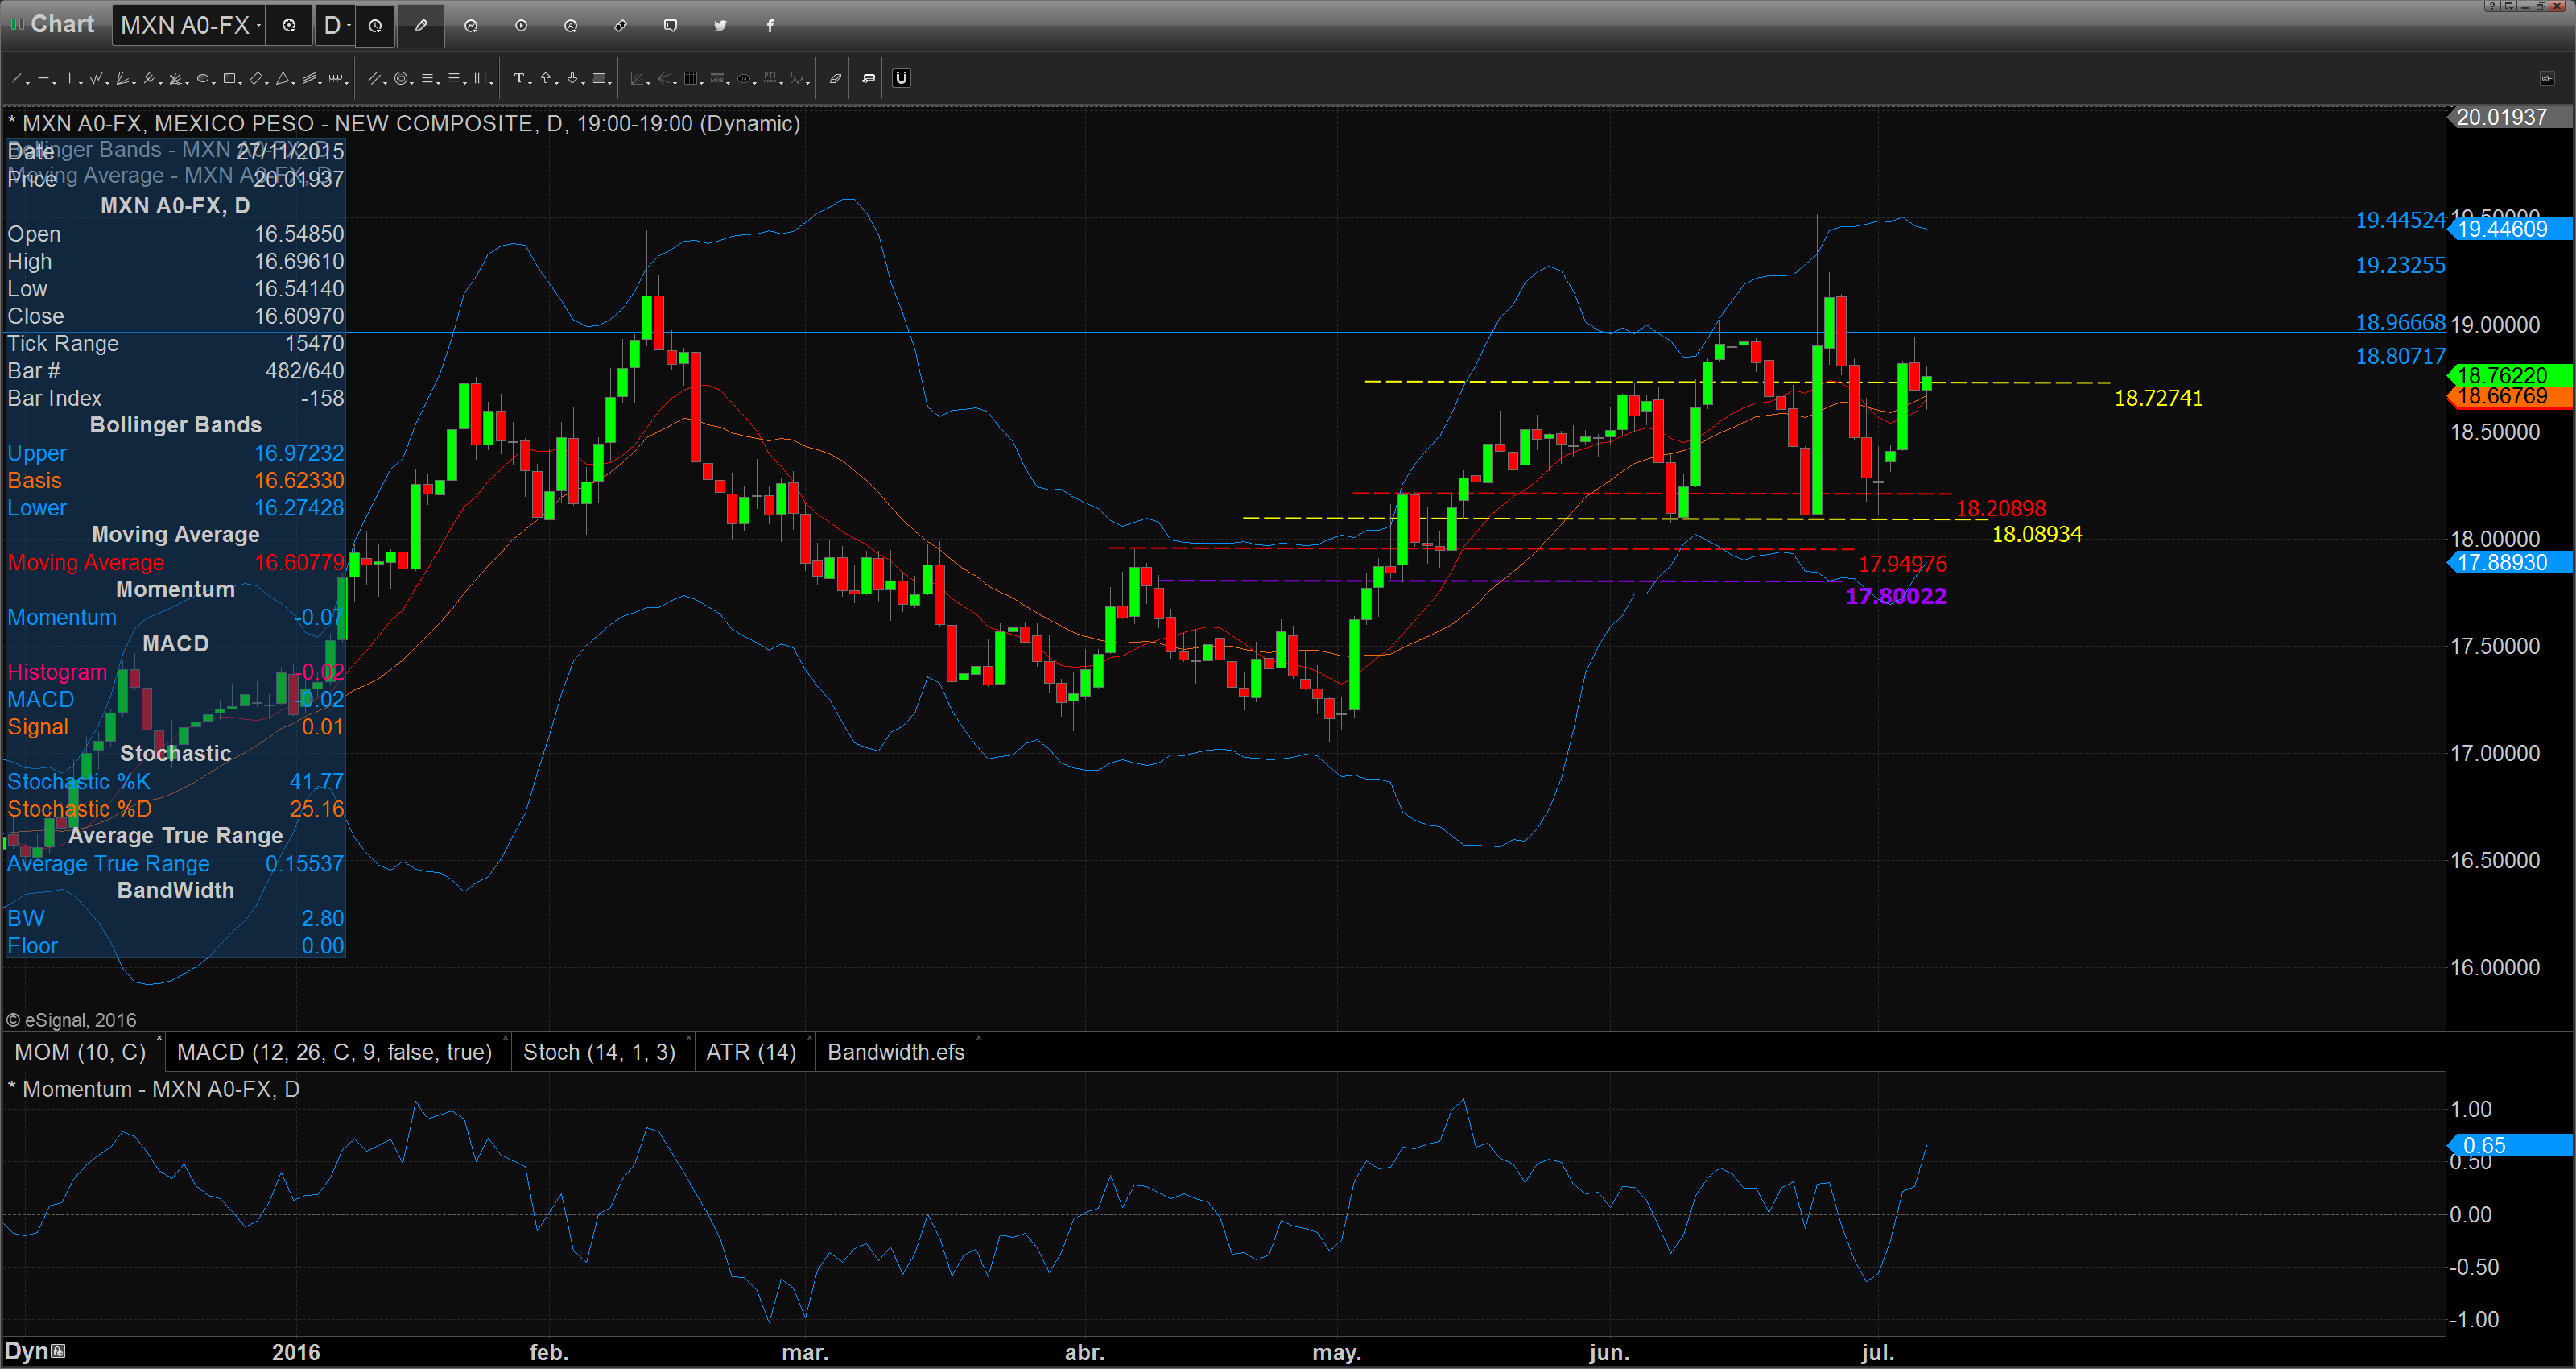Click the circled A alerts icon
This screenshot has width=2576, height=1369.
571,25
